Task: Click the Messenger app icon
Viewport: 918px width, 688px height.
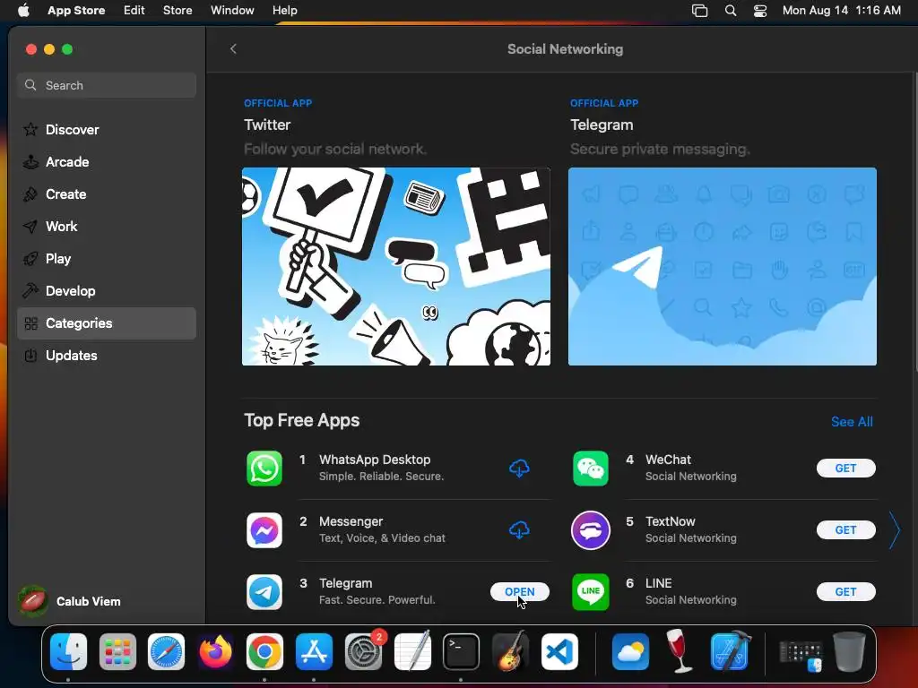Action: click(x=264, y=530)
